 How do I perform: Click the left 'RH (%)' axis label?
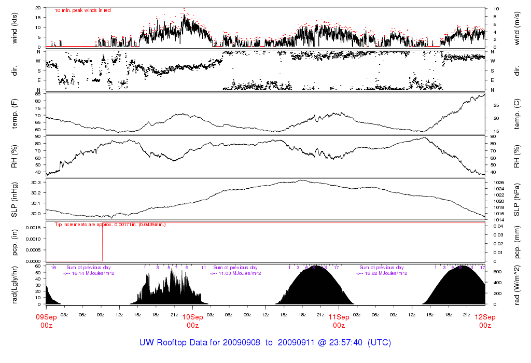click(x=15, y=157)
